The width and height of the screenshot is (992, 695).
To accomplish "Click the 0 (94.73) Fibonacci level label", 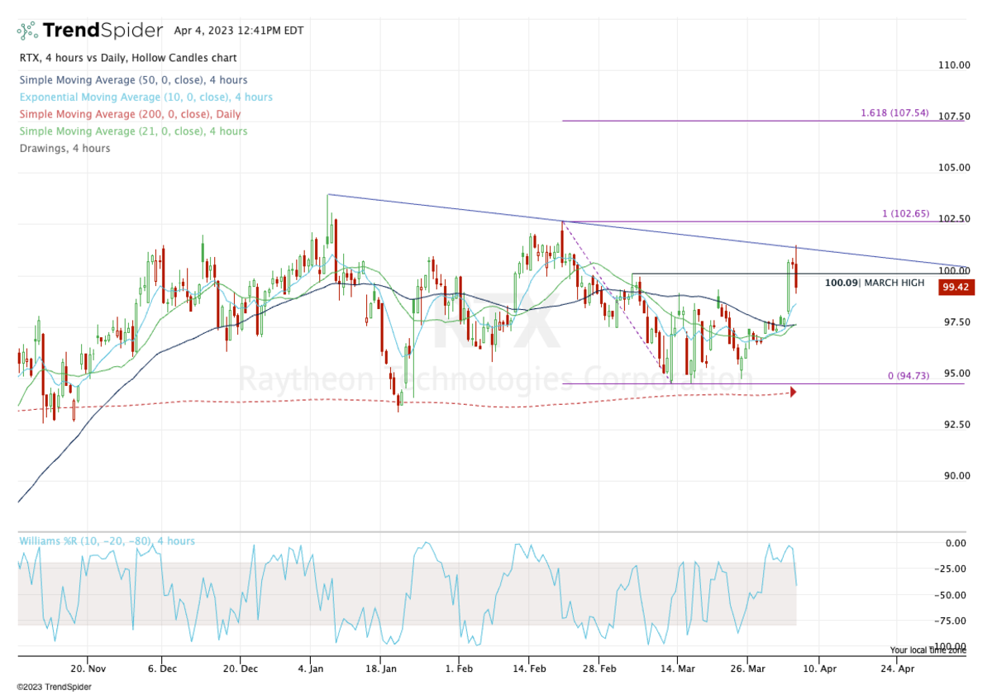I will click(x=909, y=376).
